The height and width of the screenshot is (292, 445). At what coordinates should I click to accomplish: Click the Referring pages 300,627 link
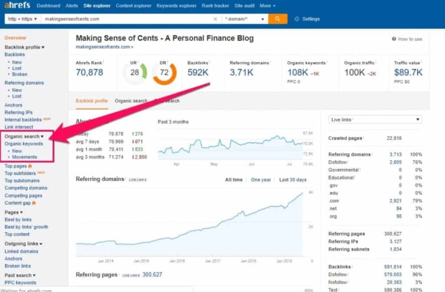tap(152, 275)
